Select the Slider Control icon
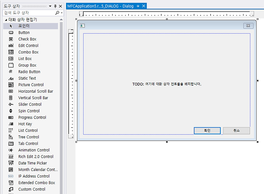Screen dimensions: 264x194 click(11, 104)
